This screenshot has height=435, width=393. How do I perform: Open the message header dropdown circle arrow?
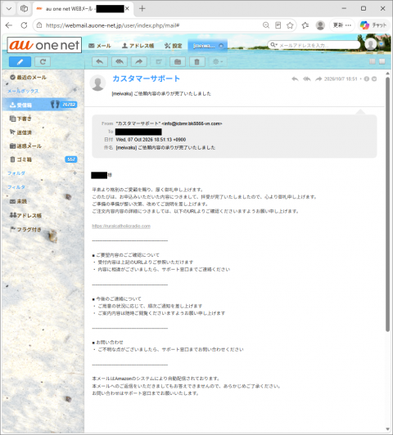(374, 79)
